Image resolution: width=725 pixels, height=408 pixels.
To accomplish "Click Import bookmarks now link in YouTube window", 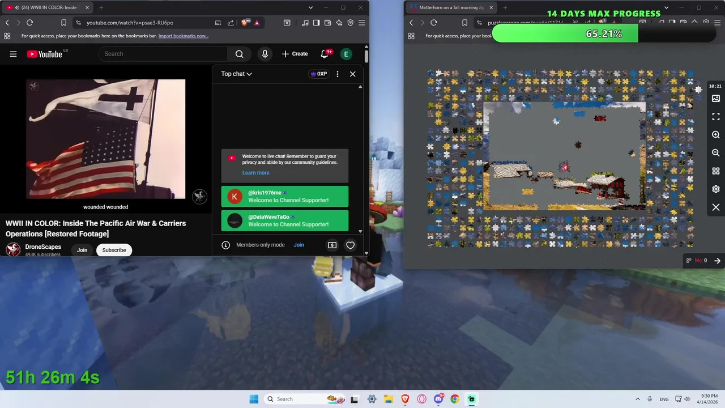I will click(184, 36).
